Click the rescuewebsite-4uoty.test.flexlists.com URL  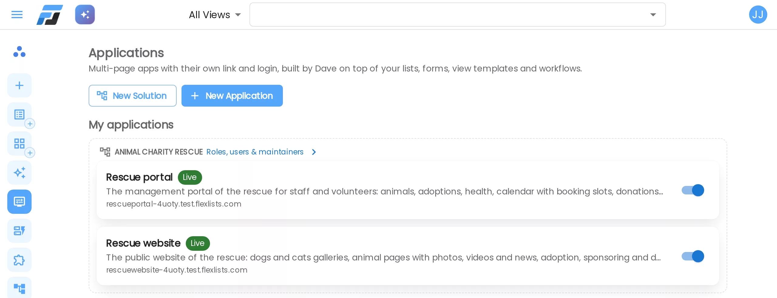click(x=177, y=270)
